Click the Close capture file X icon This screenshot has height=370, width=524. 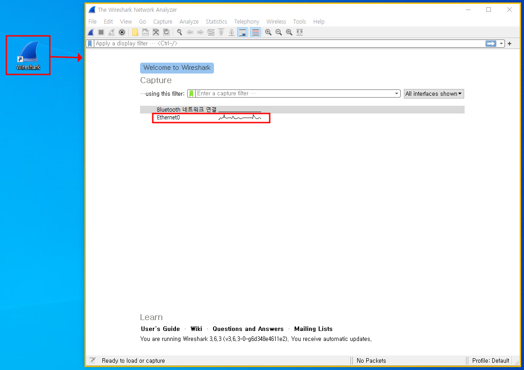[156, 33]
